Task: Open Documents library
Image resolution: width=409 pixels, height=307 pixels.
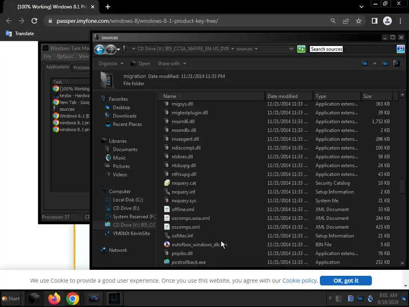Action: pos(125,150)
